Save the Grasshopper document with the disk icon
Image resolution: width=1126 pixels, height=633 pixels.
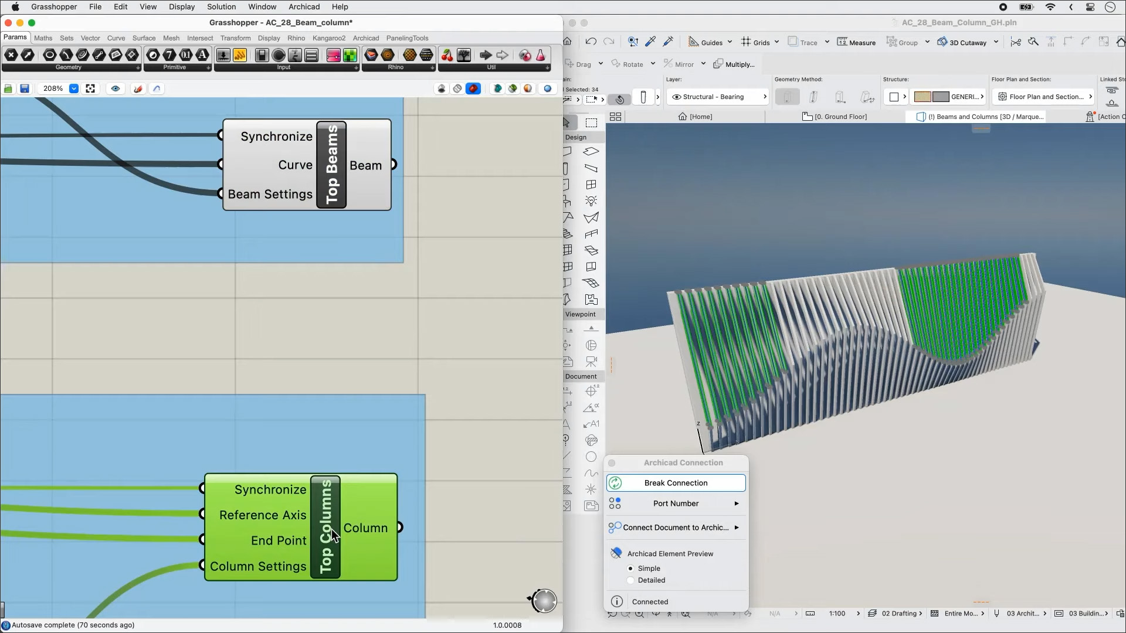pos(25,89)
